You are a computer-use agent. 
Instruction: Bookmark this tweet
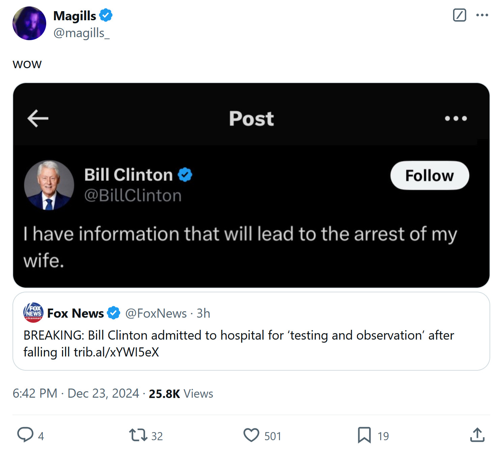(364, 435)
